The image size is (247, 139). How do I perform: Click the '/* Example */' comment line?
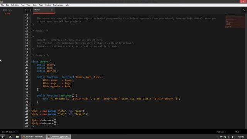pos(40,56)
